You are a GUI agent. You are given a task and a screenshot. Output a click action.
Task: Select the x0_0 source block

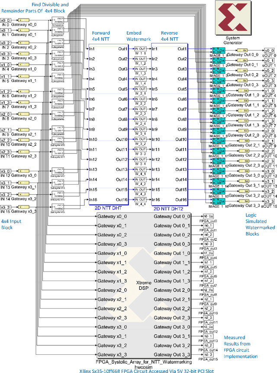tap(5, 20)
